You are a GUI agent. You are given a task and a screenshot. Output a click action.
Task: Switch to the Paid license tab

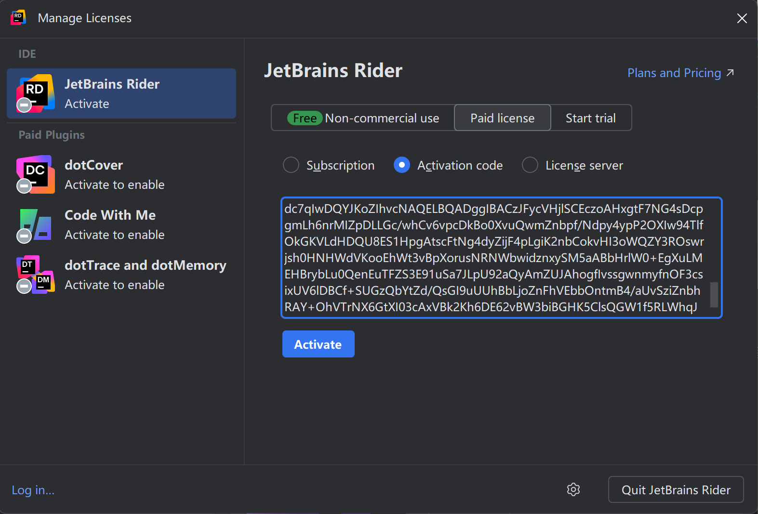[x=503, y=118]
